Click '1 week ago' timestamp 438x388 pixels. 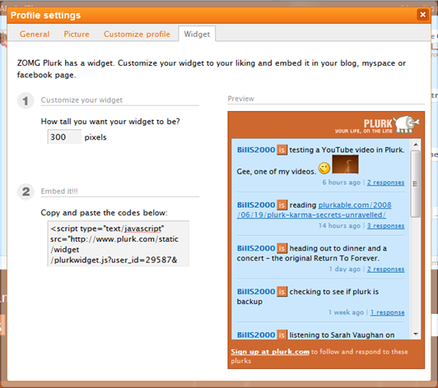pyautogui.click(x=346, y=312)
